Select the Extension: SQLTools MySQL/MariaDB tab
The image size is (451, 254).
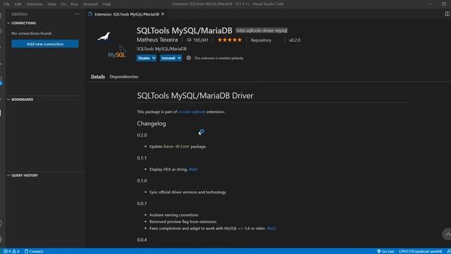(127, 14)
